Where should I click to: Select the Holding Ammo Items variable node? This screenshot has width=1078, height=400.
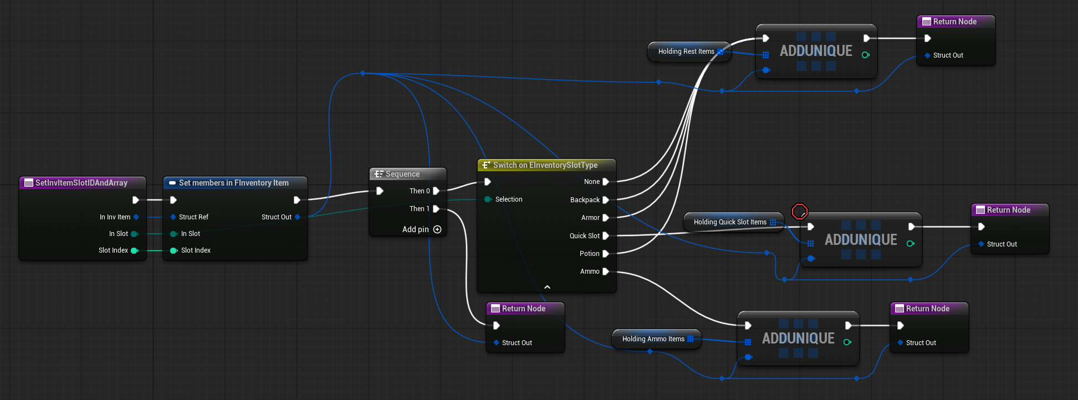653,339
